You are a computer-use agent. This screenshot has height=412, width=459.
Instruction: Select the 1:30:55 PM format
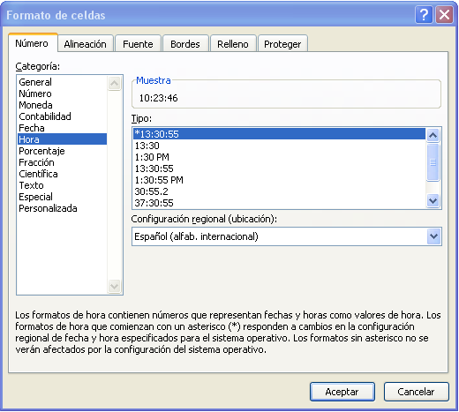coord(279,180)
